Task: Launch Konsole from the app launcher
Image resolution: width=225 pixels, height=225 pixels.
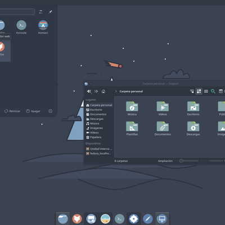Action: (21, 27)
